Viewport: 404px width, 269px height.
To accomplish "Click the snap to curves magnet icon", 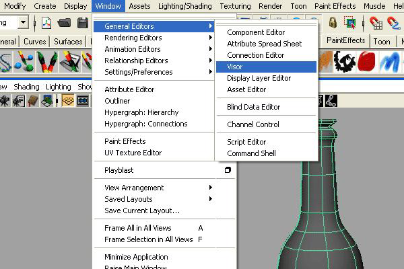I will [394, 23].
